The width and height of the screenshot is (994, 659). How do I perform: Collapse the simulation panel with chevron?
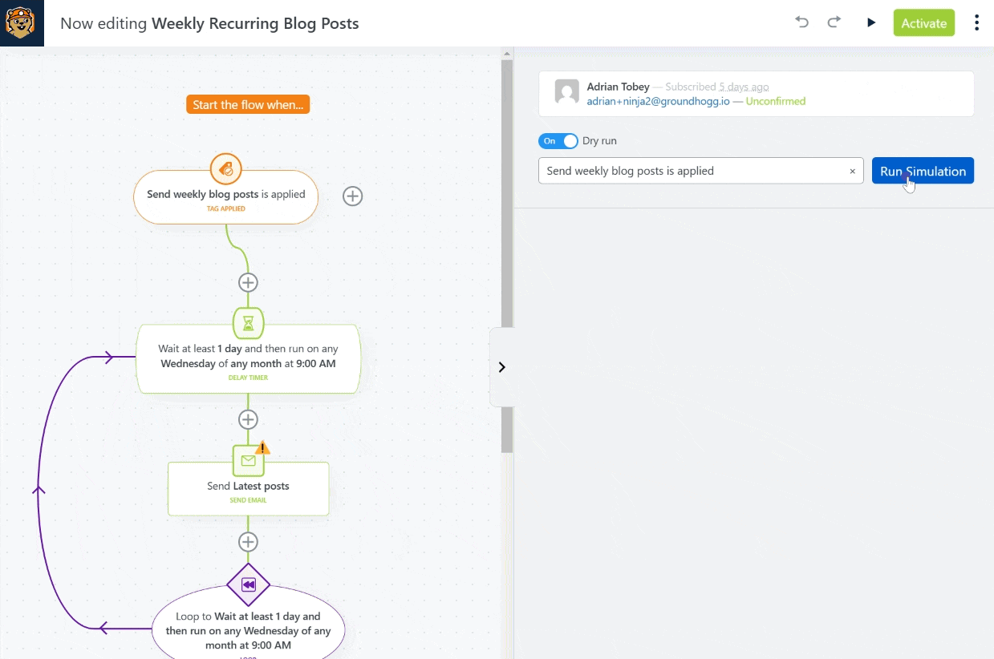pyautogui.click(x=502, y=367)
